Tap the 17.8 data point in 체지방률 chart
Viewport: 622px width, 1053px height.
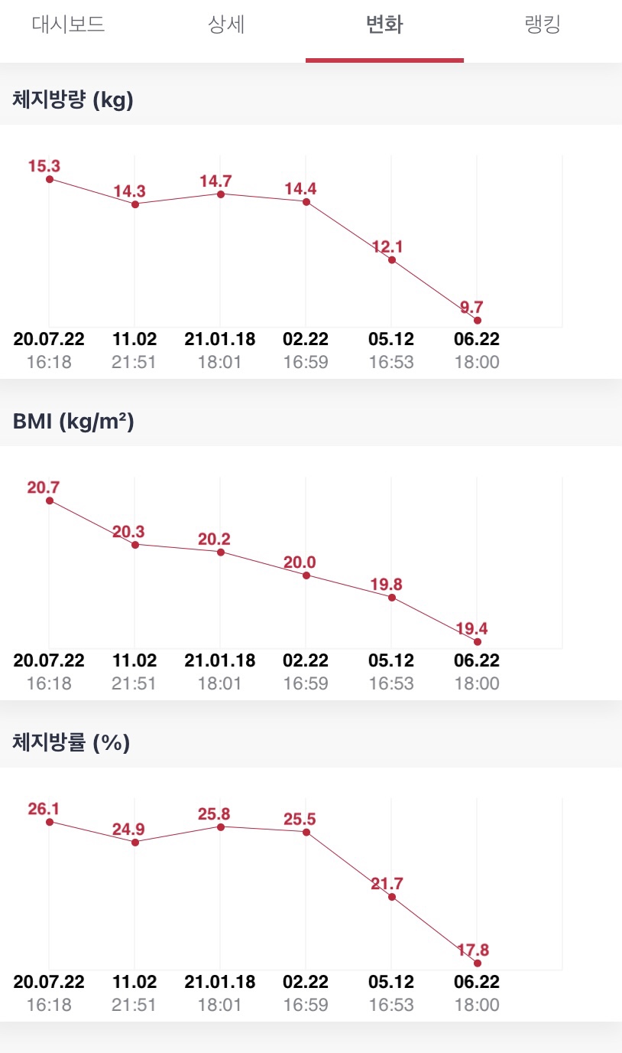click(x=478, y=963)
